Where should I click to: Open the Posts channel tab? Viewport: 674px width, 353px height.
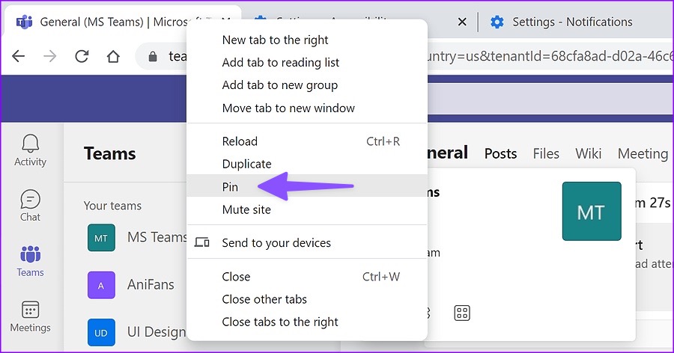click(500, 154)
